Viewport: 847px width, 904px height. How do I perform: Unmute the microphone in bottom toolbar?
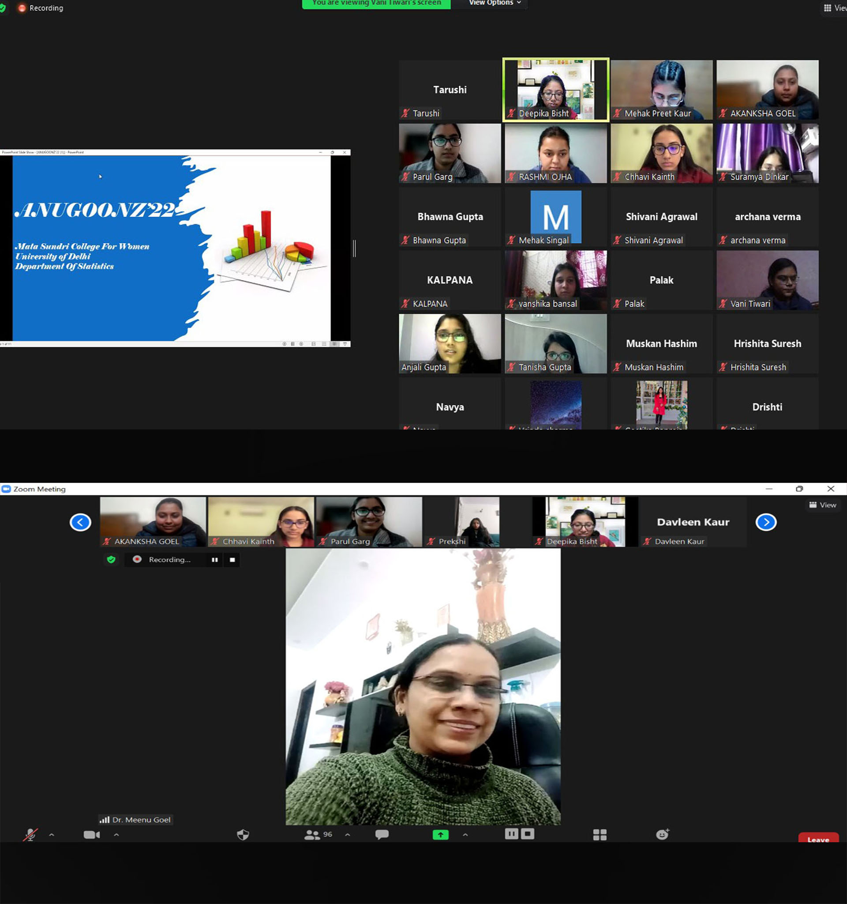point(30,834)
